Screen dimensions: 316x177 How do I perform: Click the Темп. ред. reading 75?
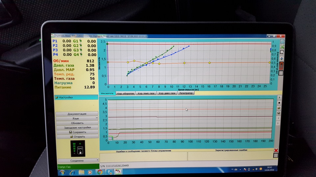tap(92, 74)
